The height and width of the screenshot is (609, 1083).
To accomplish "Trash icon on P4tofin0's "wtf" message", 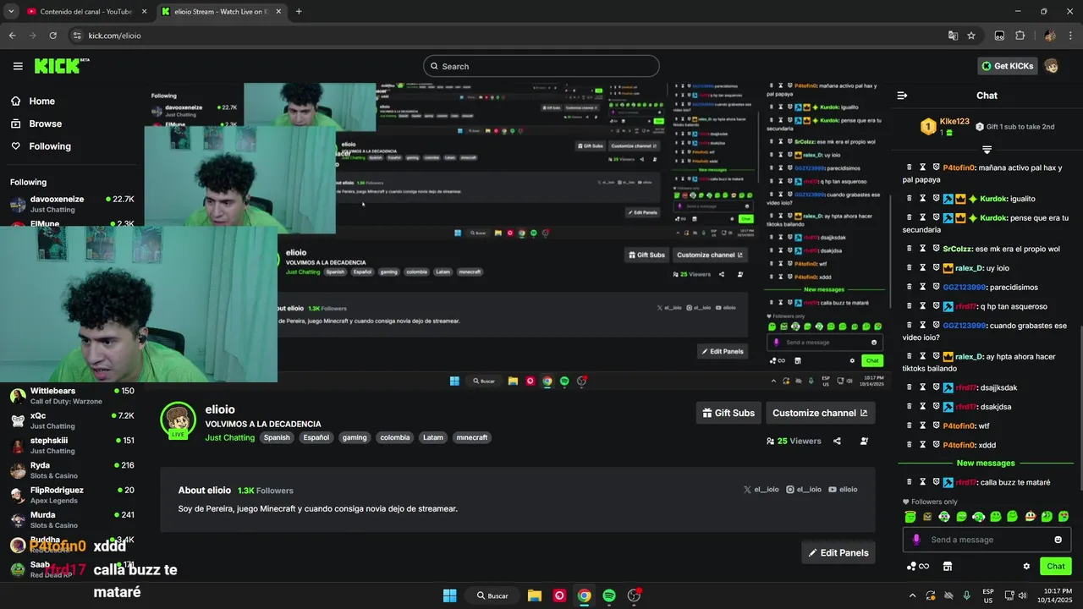I will (910, 425).
